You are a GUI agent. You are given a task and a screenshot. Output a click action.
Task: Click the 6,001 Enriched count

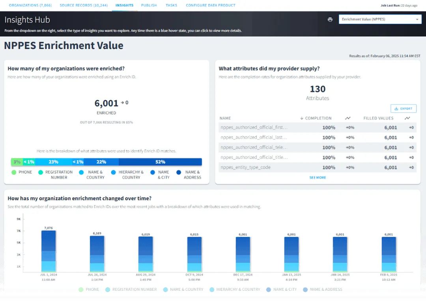[x=106, y=103]
